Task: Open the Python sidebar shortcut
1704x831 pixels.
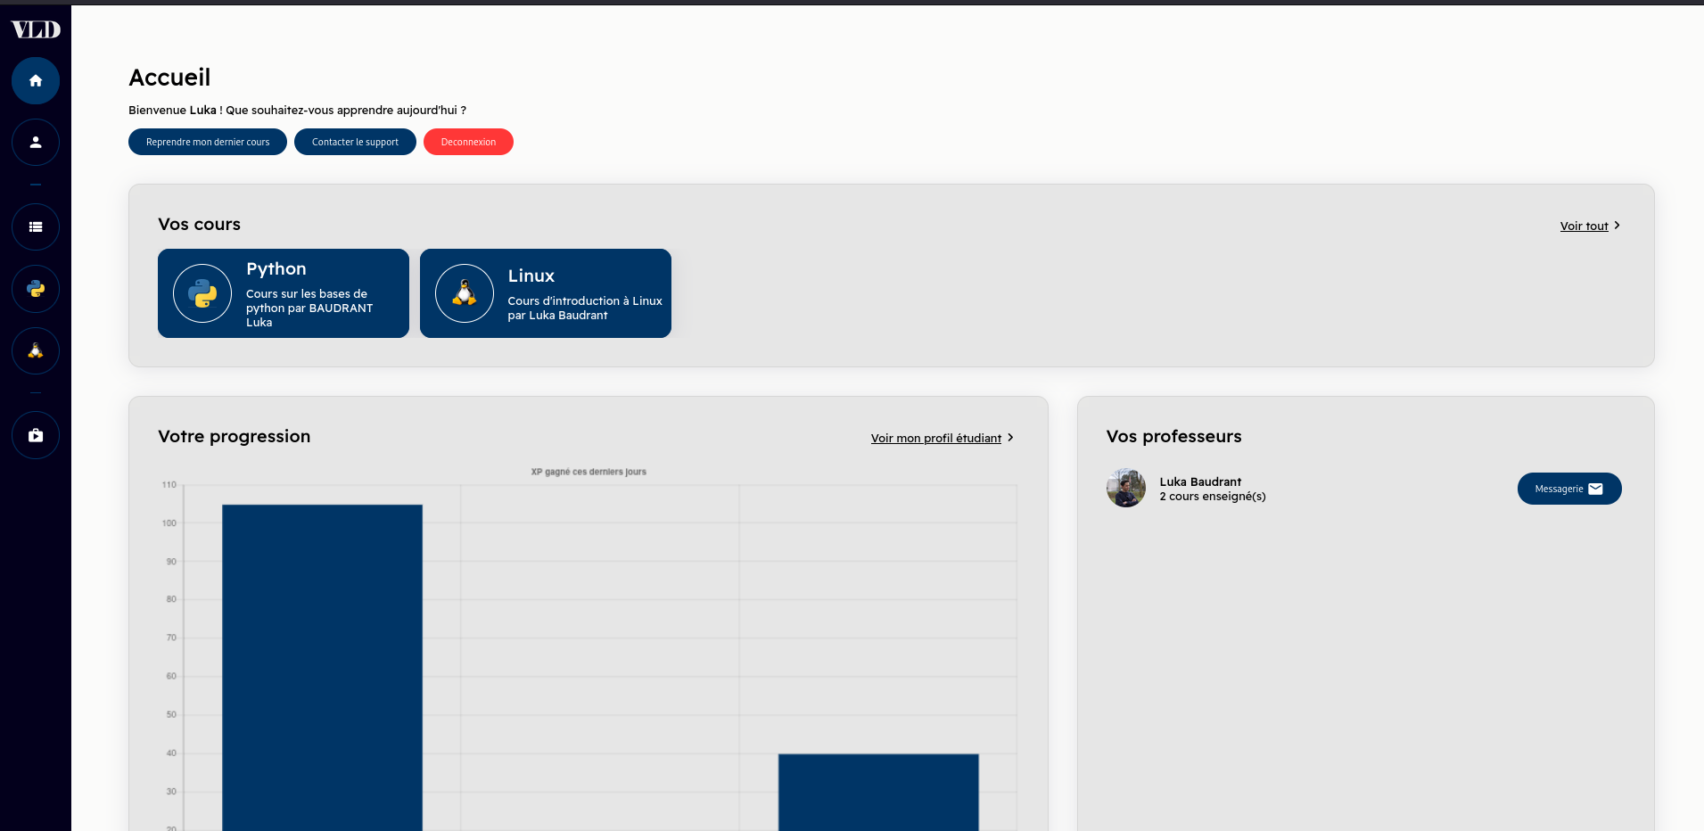Action: pyautogui.click(x=36, y=289)
